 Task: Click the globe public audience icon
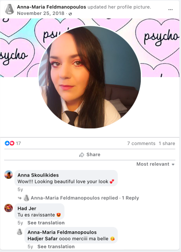(x=70, y=14)
